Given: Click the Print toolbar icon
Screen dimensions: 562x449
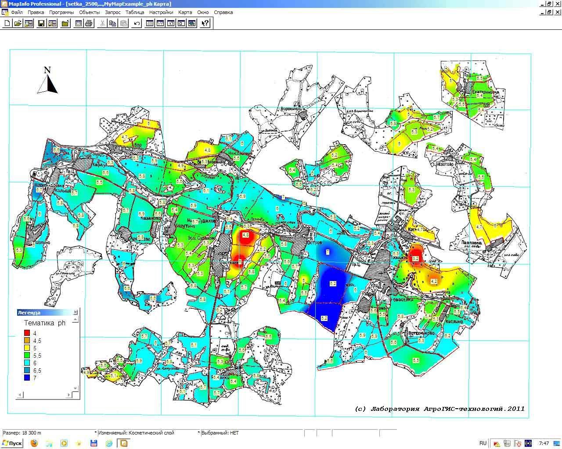Looking at the screenshot, I should (89, 23).
